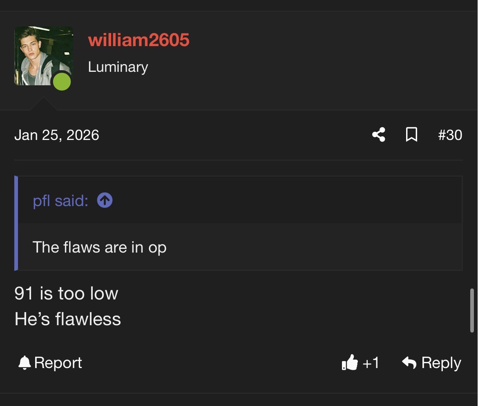This screenshot has height=406, width=478.
Task: Click the 'pfl said:' quote attribution
Action: [x=60, y=201]
